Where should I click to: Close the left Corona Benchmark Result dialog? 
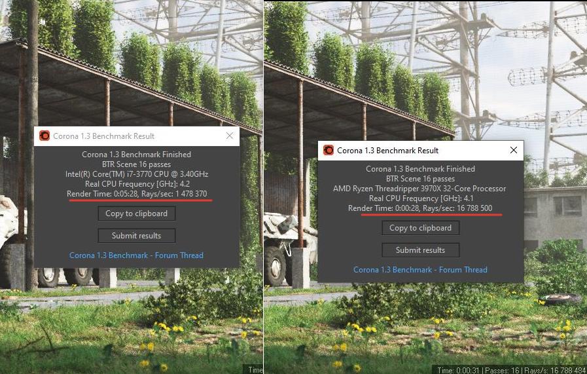pyautogui.click(x=230, y=136)
